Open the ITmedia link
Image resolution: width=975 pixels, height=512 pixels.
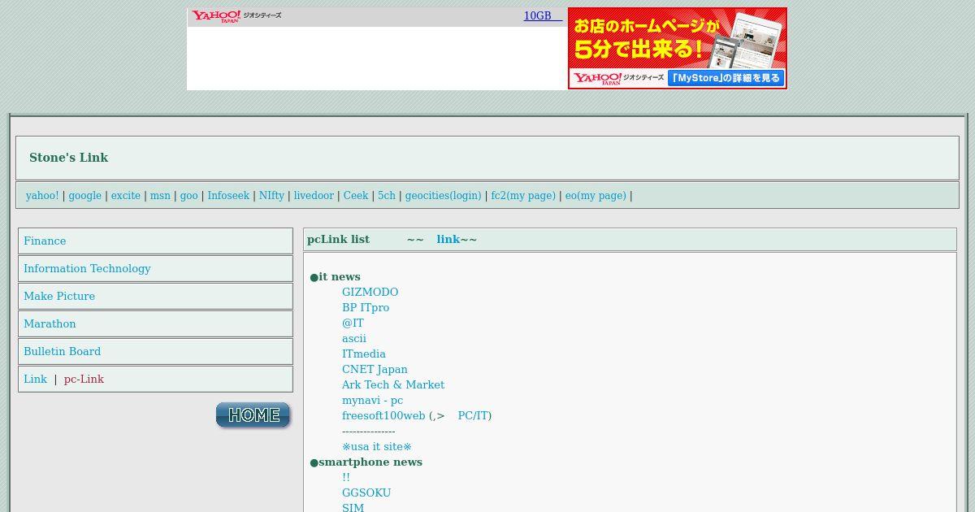364,354
